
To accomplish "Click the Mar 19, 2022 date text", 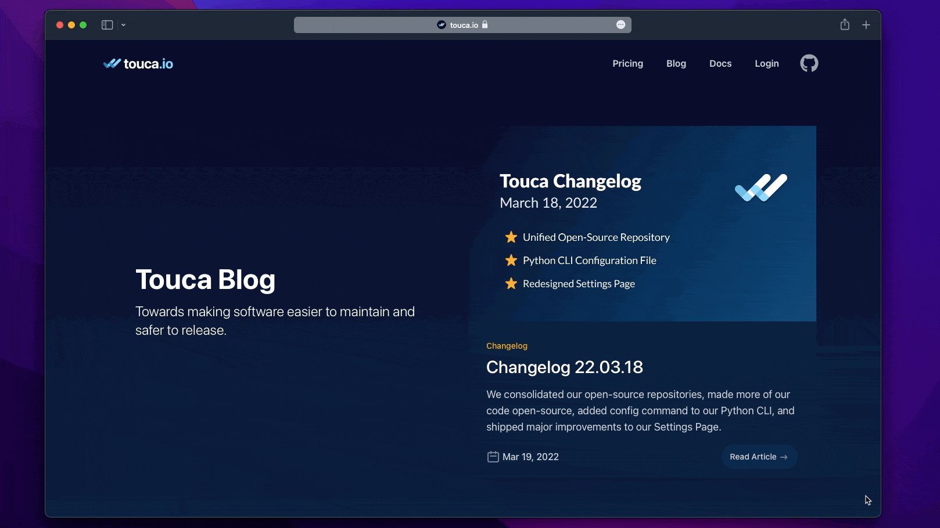I will [x=530, y=457].
